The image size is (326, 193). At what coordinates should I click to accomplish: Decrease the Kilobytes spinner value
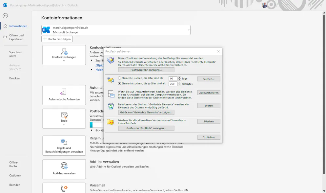(x=179, y=85)
